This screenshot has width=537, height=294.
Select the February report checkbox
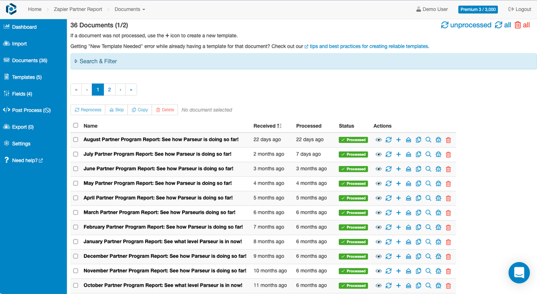pos(76,227)
